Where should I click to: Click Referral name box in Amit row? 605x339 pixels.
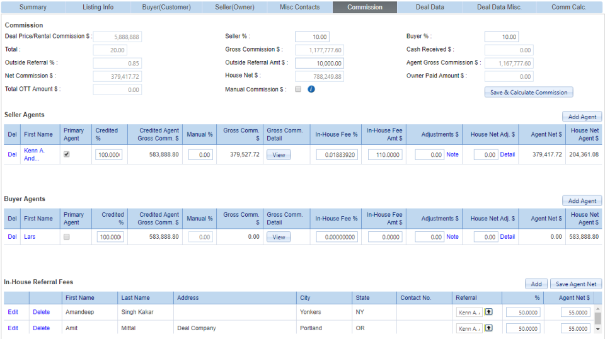[x=469, y=328]
